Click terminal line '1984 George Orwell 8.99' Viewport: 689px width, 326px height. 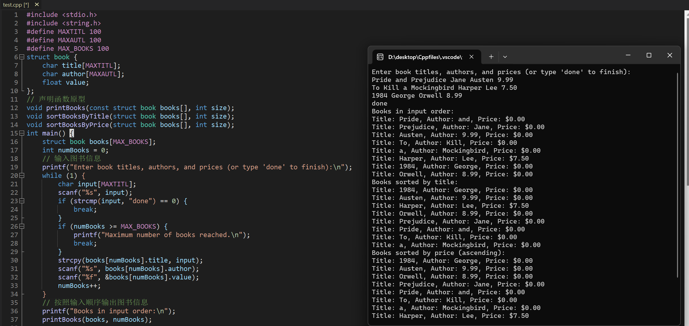point(417,96)
